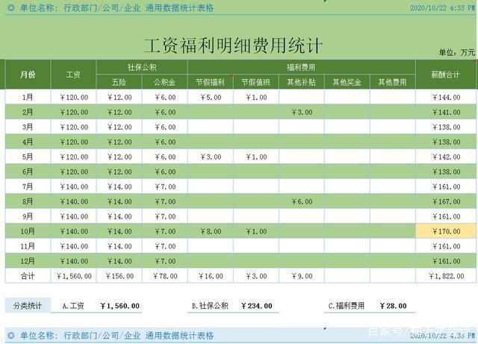This screenshot has height=344, width=478.
Task: Click the 3月 五险 cell ¥12.00
Action: pos(119,127)
